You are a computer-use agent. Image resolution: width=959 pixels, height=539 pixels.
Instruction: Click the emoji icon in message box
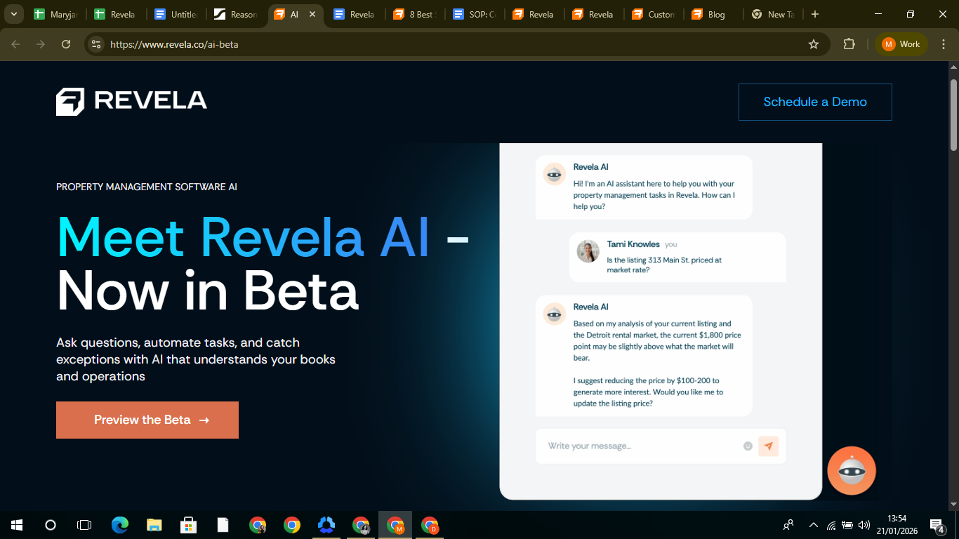748,446
